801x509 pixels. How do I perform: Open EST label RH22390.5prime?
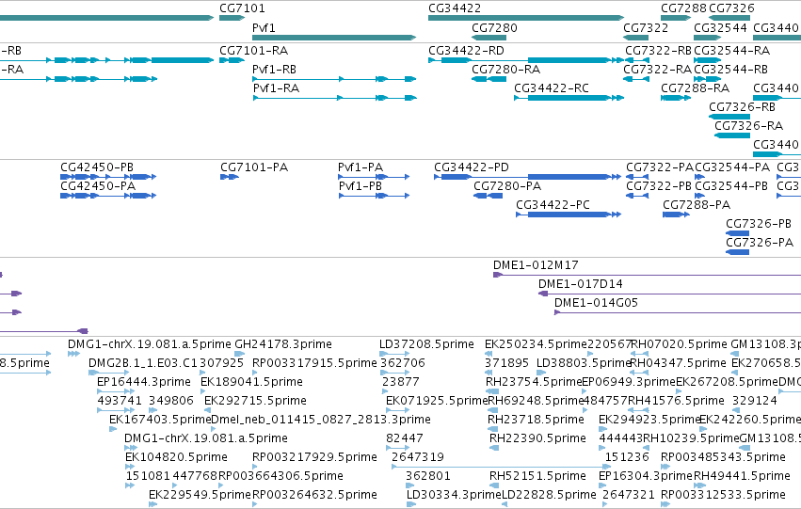(x=537, y=439)
